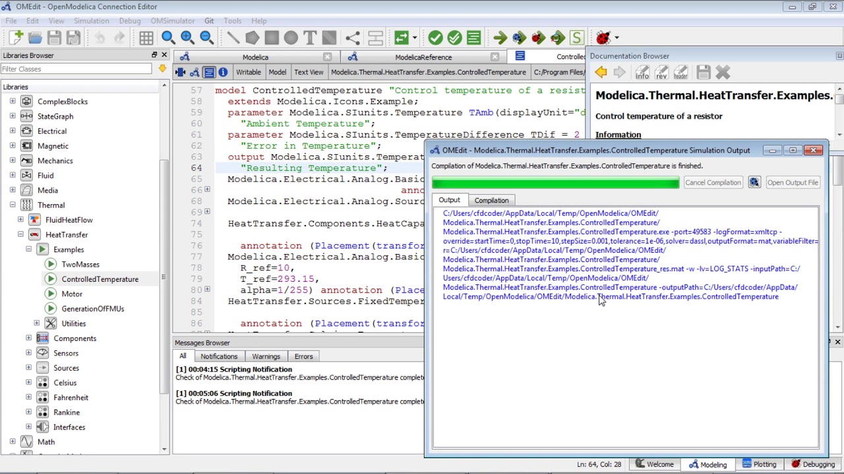Open the dropdown next to ladybug icon
Screen dimensions: 844x474
point(616,38)
